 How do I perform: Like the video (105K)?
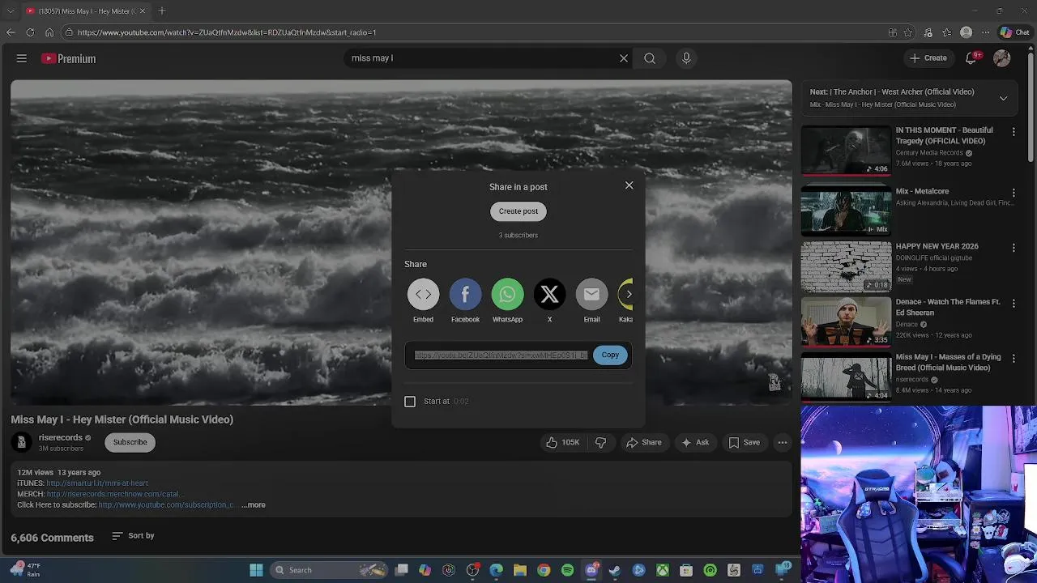point(562,442)
